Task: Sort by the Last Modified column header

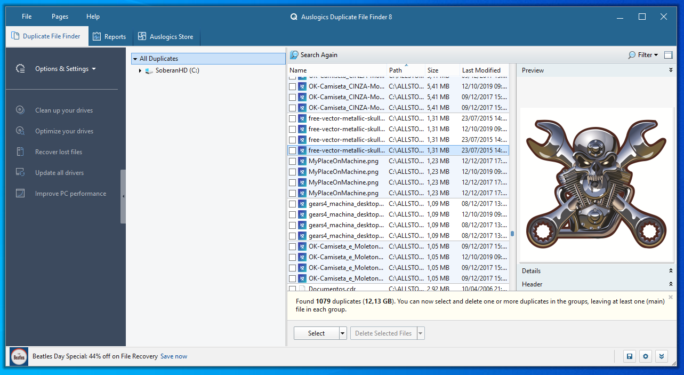Action: coord(484,70)
